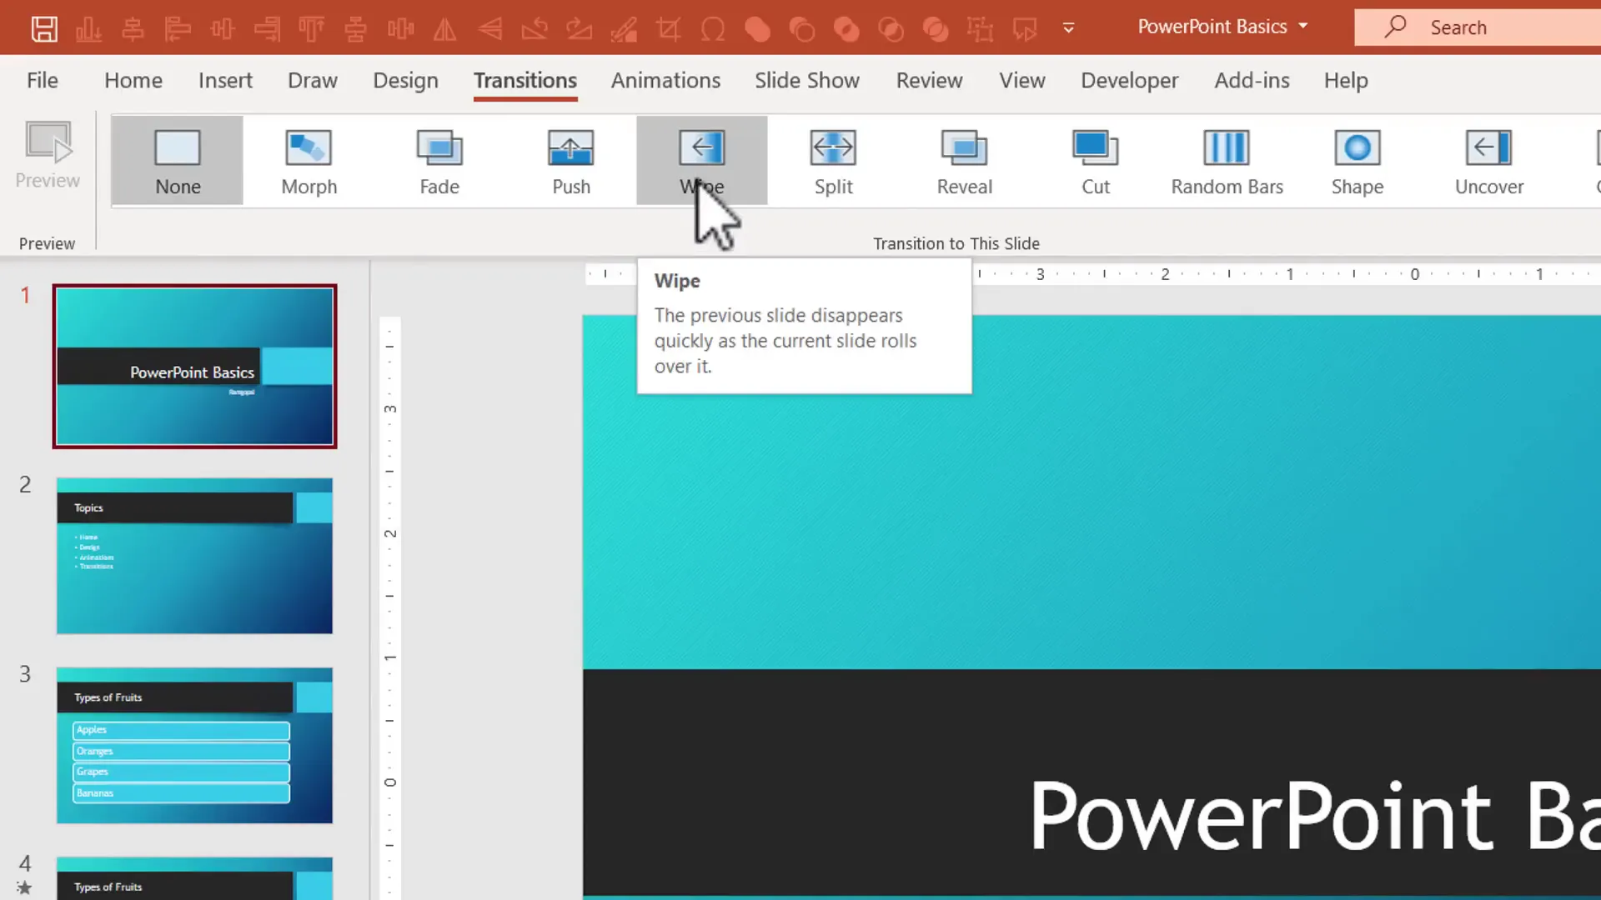Click the Rotate Left 90° icon
This screenshot has width=1601, height=900.
click(534, 29)
